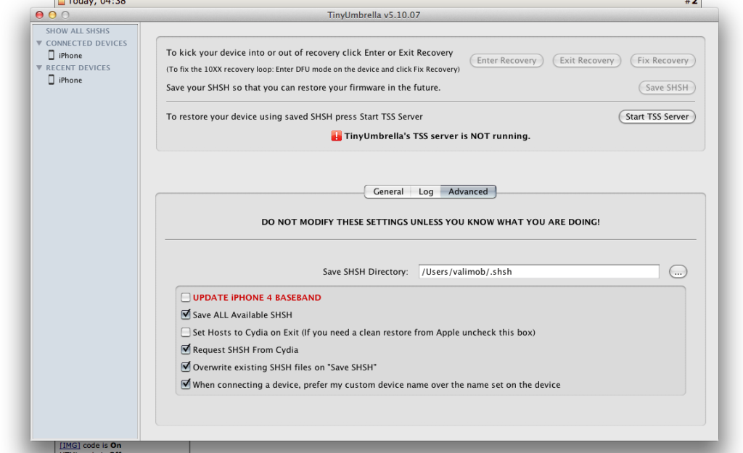Viewport: 743px width, 453px height.
Task: Click the 'Save SHSH Directory:' label
Action: click(366, 272)
